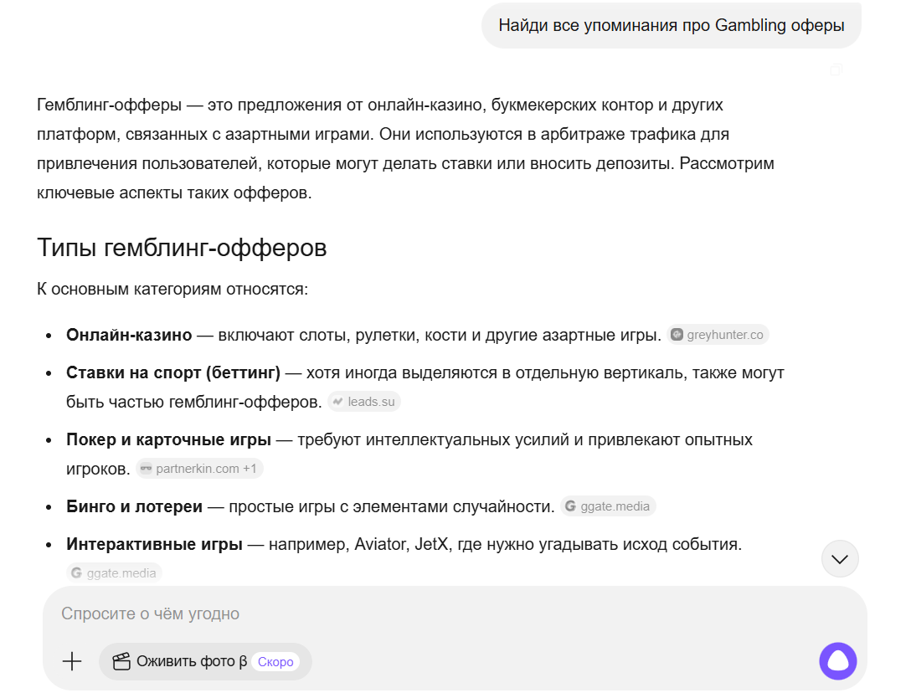Open the greyhunter.co source link
The image size is (911, 693).
coord(718,334)
